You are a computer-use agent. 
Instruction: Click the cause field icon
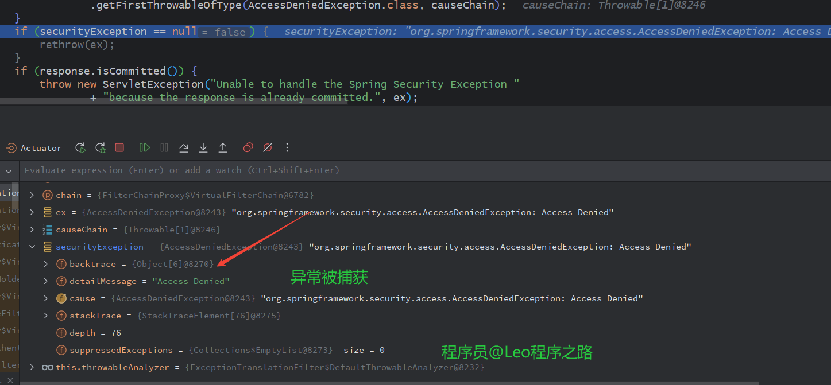[x=61, y=298]
